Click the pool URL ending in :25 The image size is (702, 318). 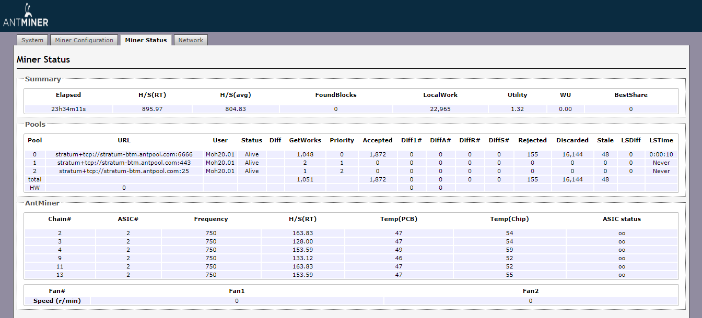pos(124,171)
